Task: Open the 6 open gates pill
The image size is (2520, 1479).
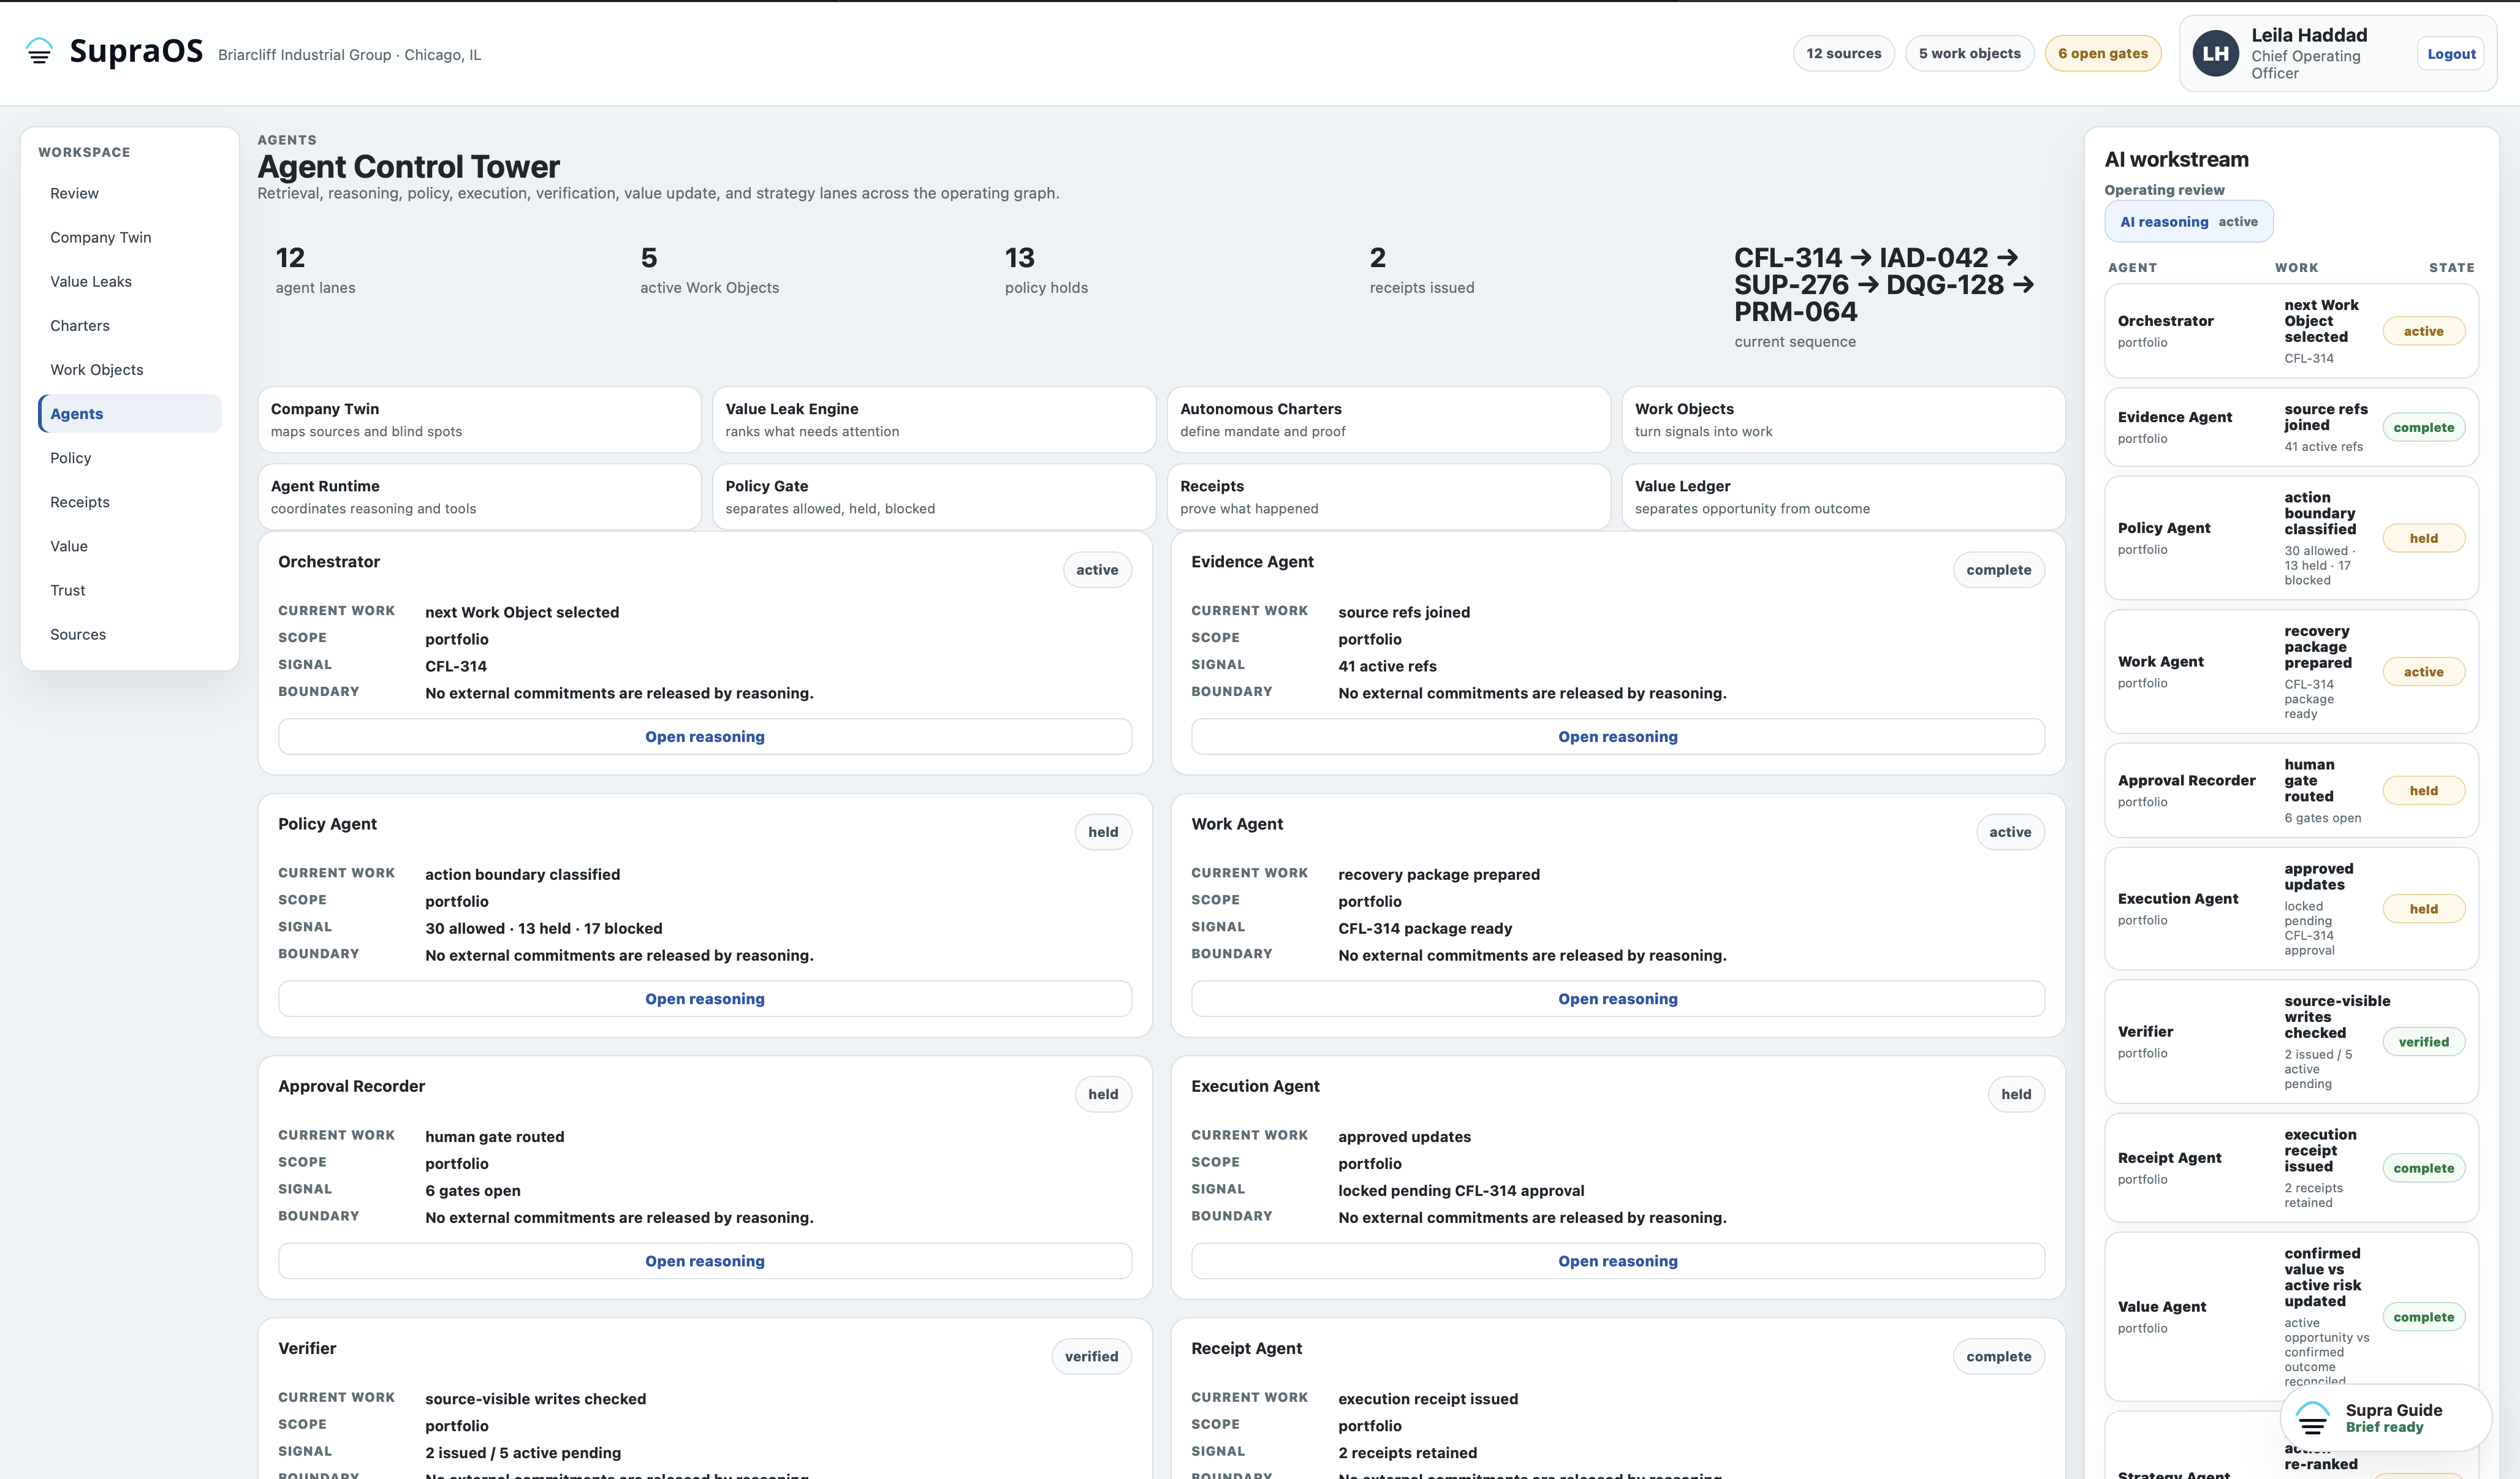Action: tap(2102, 53)
